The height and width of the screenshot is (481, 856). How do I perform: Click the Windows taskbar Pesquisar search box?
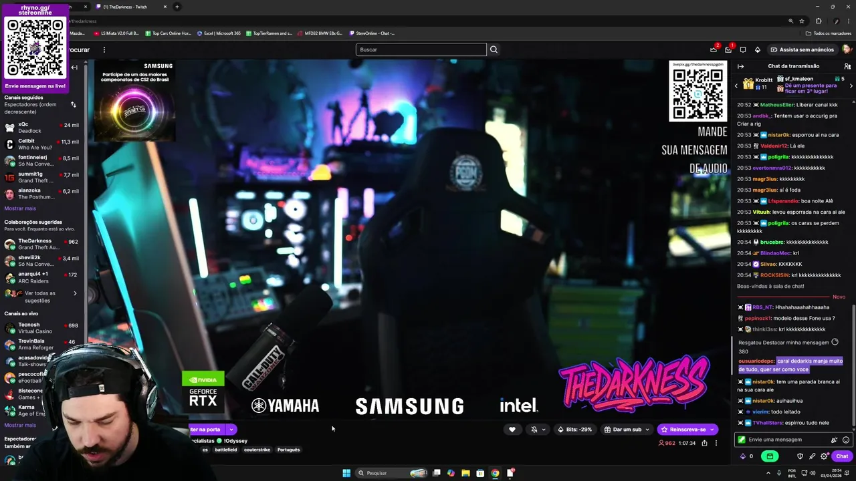[391, 473]
